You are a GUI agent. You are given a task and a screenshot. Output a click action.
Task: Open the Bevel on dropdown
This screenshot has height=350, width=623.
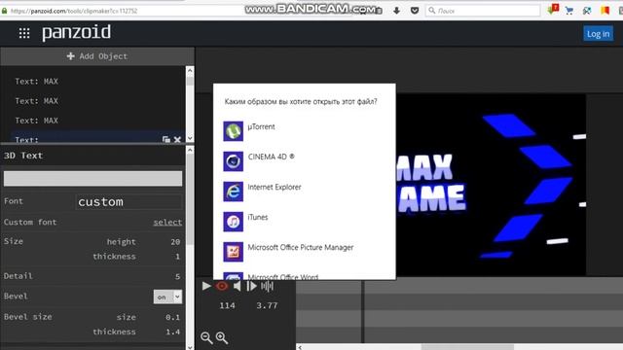(x=167, y=297)
